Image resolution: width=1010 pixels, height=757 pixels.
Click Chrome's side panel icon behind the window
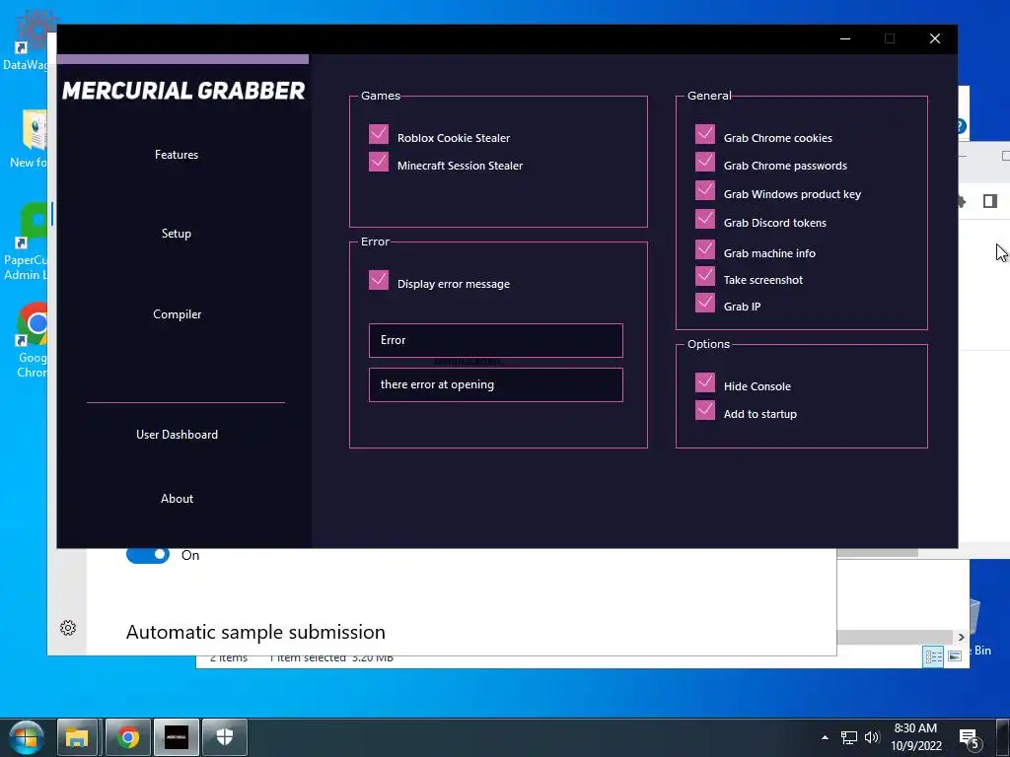[x=990, y=201]
